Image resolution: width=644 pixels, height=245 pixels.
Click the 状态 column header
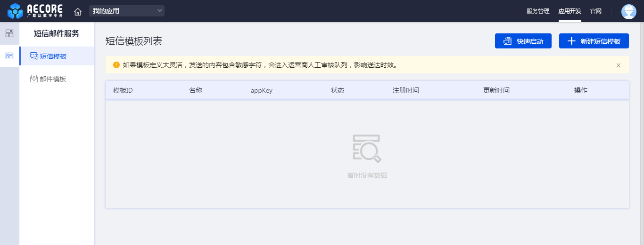(x=338, y=90)
